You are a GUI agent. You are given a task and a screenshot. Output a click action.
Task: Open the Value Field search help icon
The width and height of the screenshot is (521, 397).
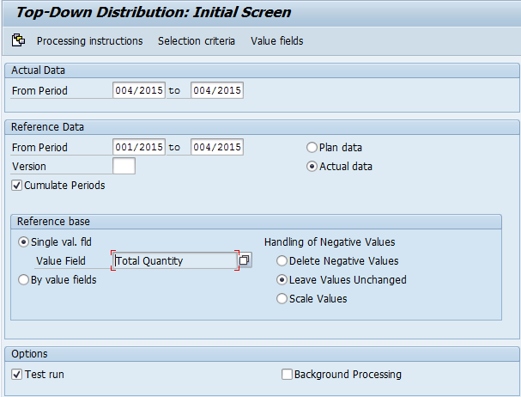click(245, 260)
